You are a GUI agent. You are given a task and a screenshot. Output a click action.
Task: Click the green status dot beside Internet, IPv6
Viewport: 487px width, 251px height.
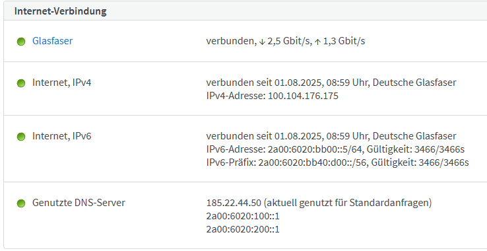point(21,137)
